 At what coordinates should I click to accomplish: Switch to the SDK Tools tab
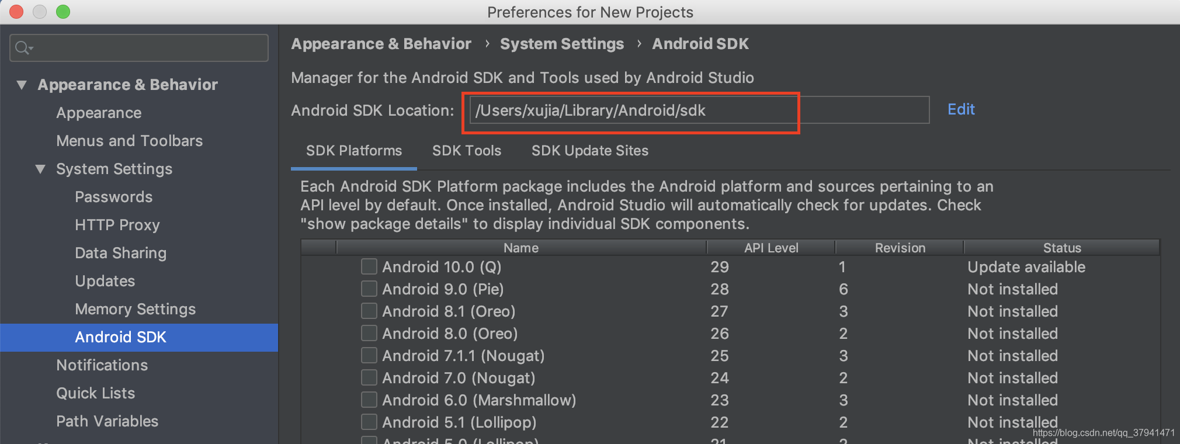[467, 151]
